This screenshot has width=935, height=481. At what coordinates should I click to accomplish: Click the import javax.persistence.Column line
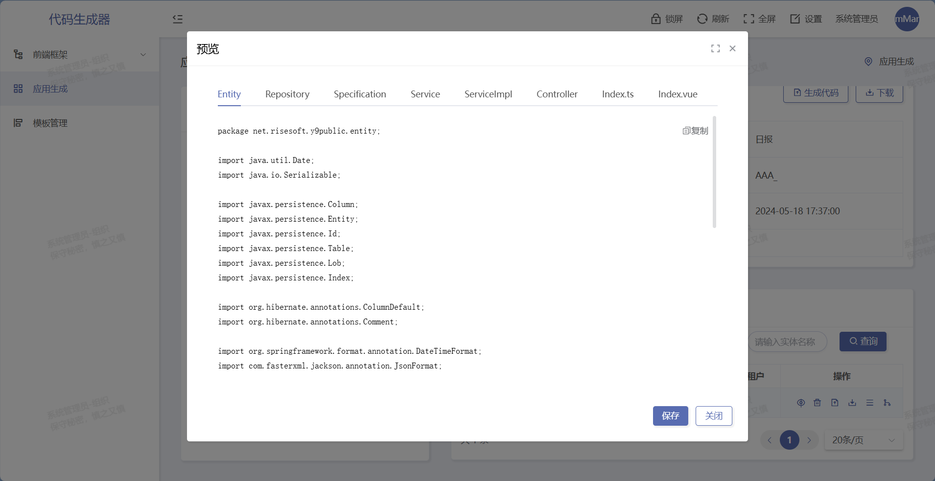288,205
